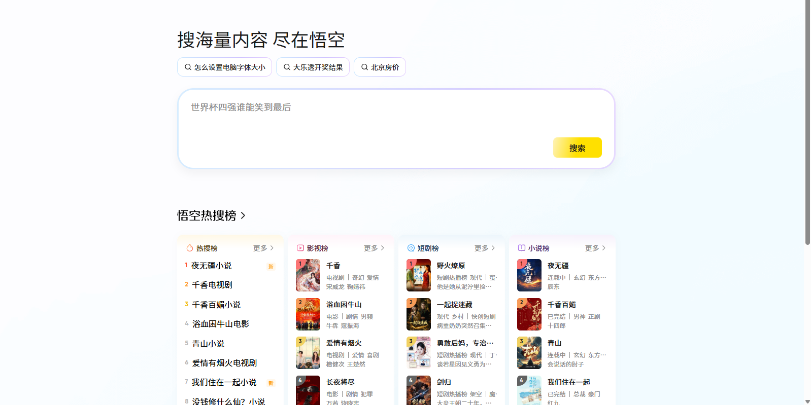Open the 野火燎原 title in 短剧榜

tap(451, 266)
